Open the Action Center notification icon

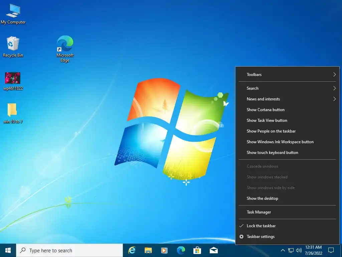pyautogui.click(x=331, y=250)
